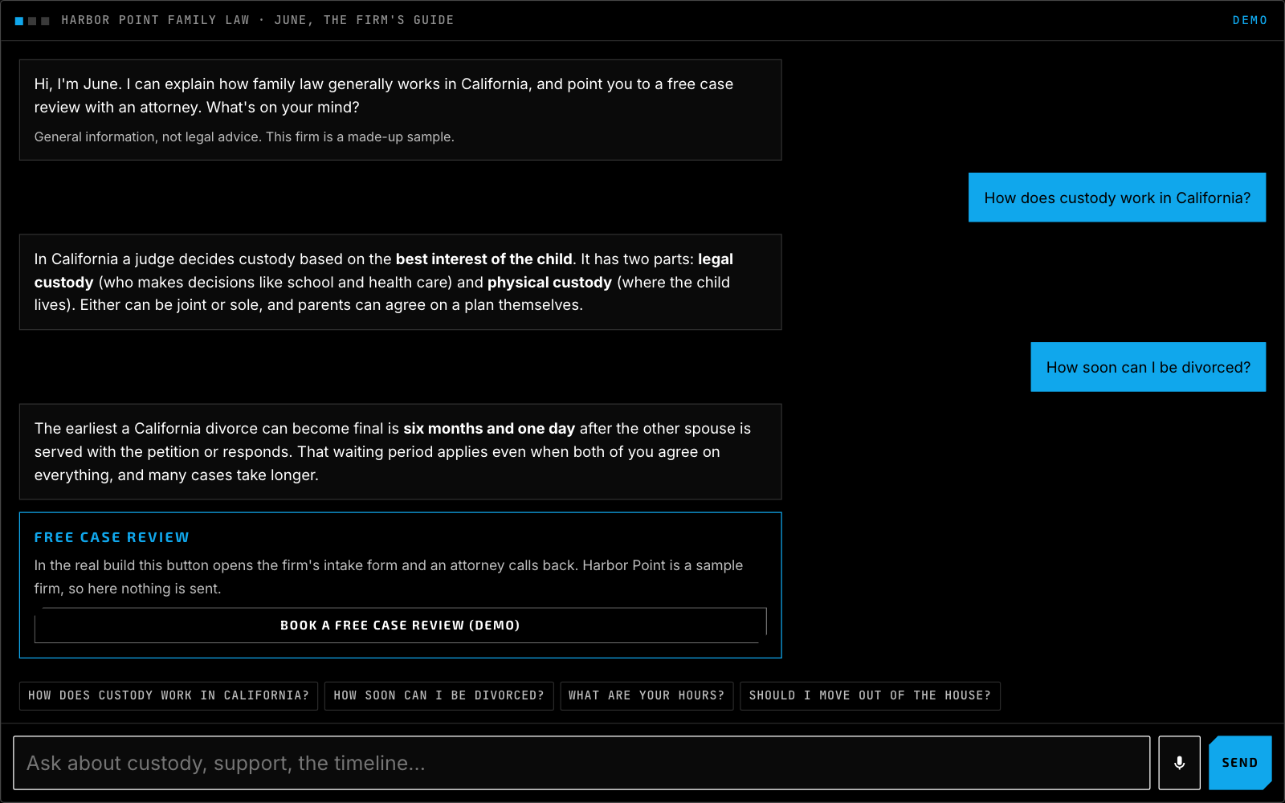1285x803 pixels.
Task: Click the microphone voice input icon
Action: (1179, 763)
